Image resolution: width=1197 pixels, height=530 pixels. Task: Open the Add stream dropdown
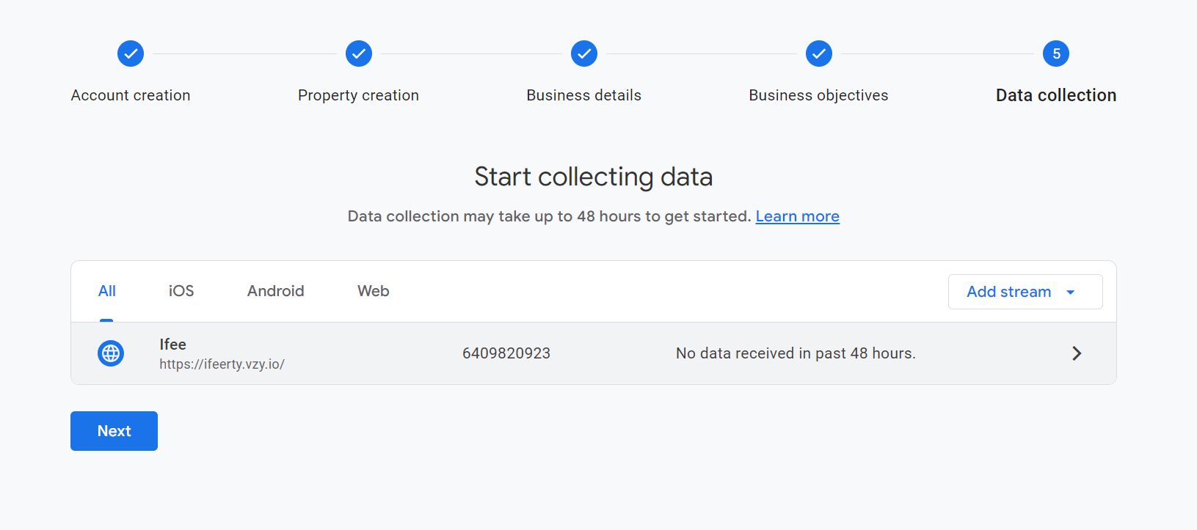coord(1009,292)
